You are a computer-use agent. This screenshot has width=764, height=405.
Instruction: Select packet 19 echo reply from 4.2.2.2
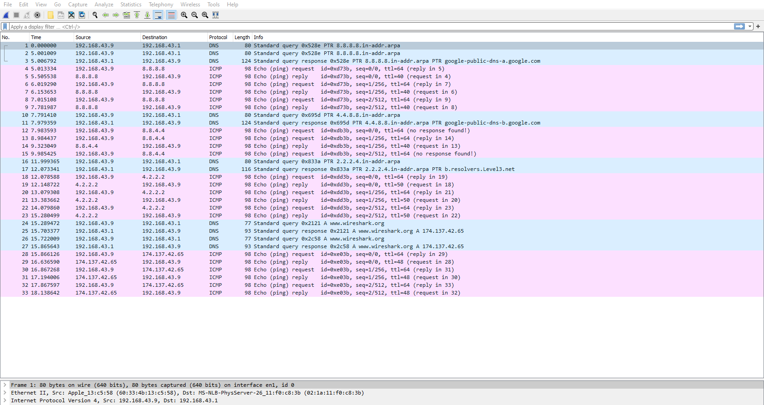click(382, 185)
